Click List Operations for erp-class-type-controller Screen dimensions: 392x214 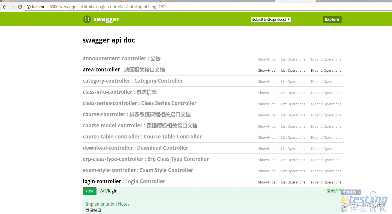(293, 160)
